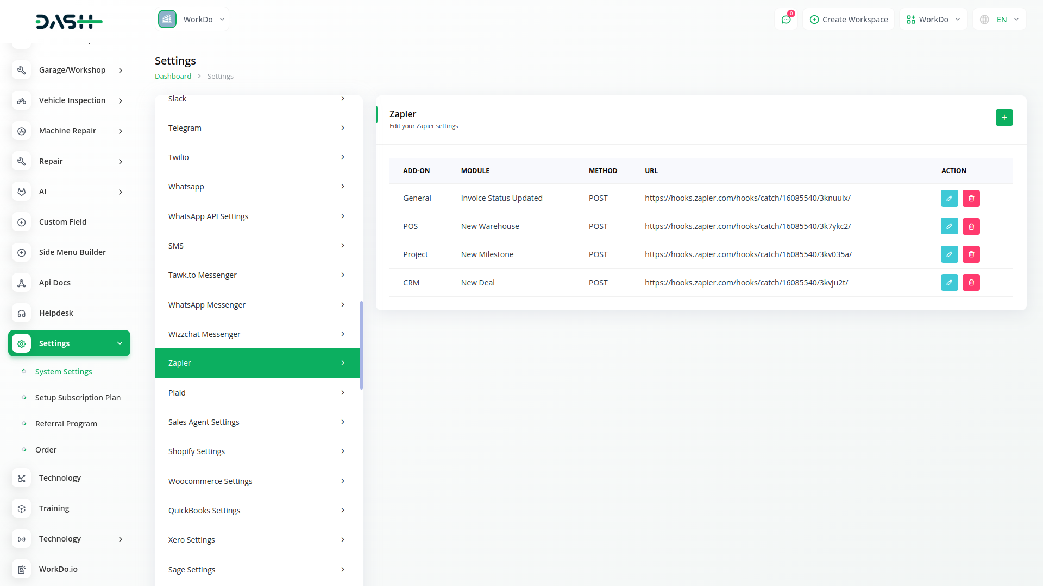Image resolution: width=1043 pixels, height=586 pixels.
Task: Open System Settings submenu link
Action: click(64, 372)
